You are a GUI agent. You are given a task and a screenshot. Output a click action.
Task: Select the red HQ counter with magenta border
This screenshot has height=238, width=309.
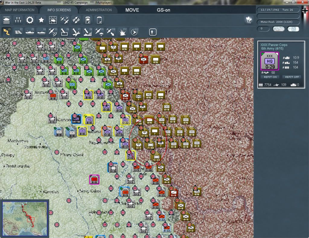tap(94, 180)
